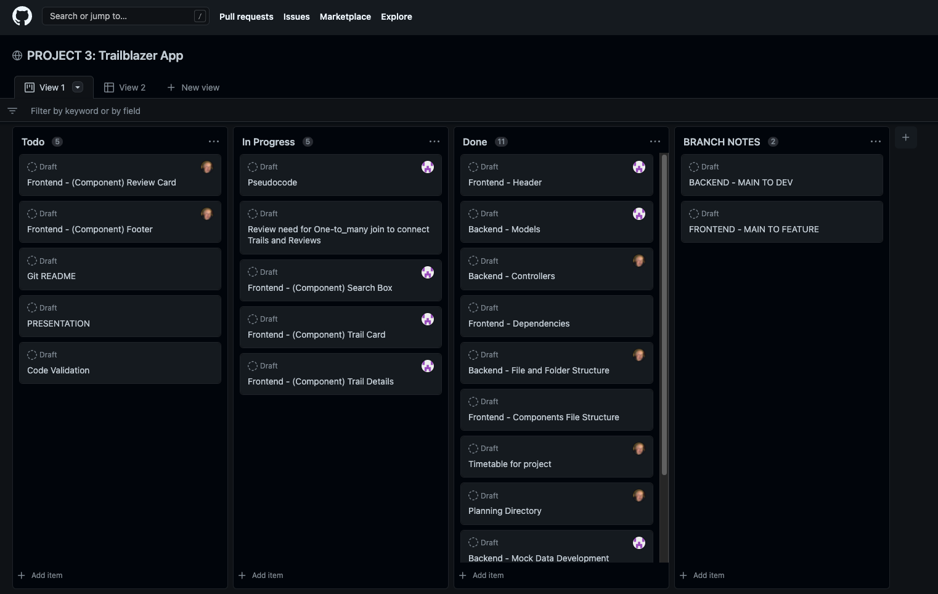The image size is (938, 594).
Task: Add item to the BRANCH NOTES column
Action: 703,576
